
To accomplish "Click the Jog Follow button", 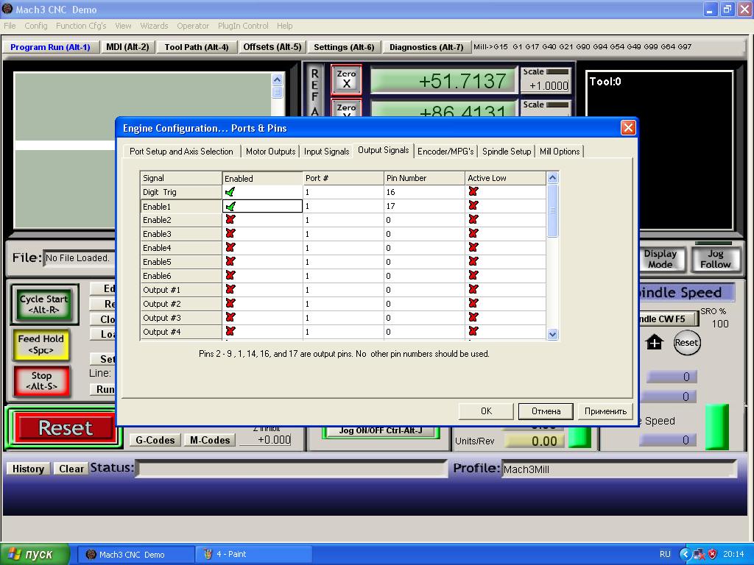I will (715, 259).
